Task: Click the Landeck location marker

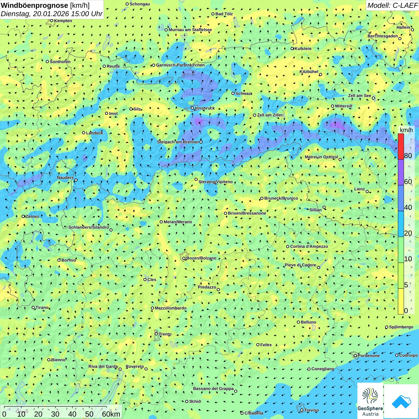Action: point(84,133)
